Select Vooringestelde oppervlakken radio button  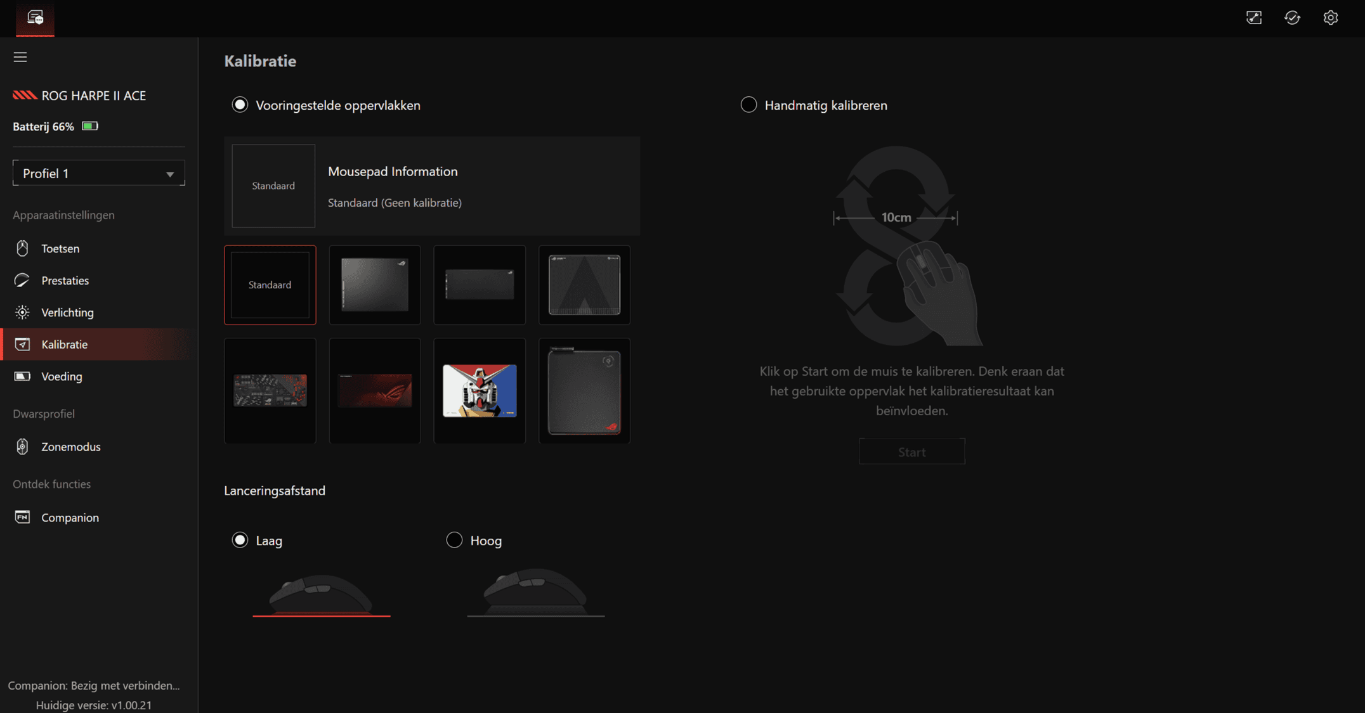tap(240, 105)
